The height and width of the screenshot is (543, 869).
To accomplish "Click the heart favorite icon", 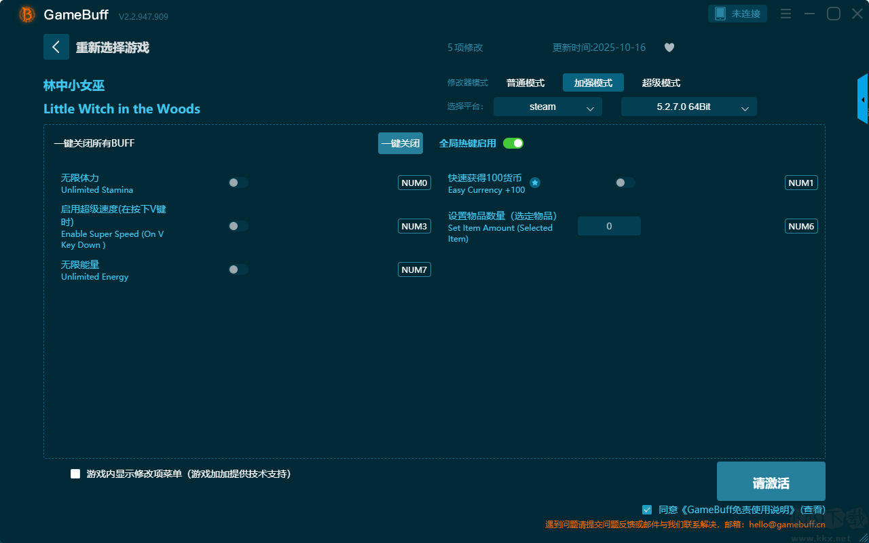I will coord(669,48).
